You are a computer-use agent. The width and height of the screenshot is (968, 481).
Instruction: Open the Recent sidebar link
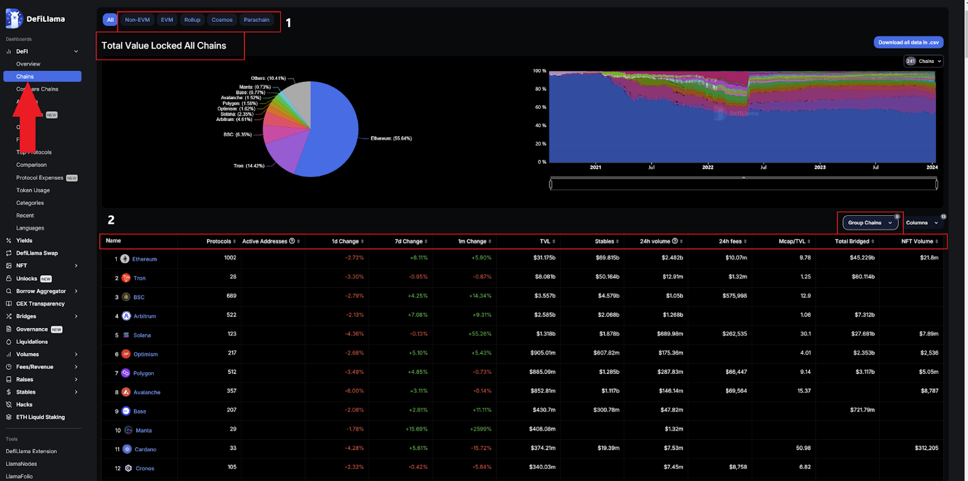click(x=25, y=216)
